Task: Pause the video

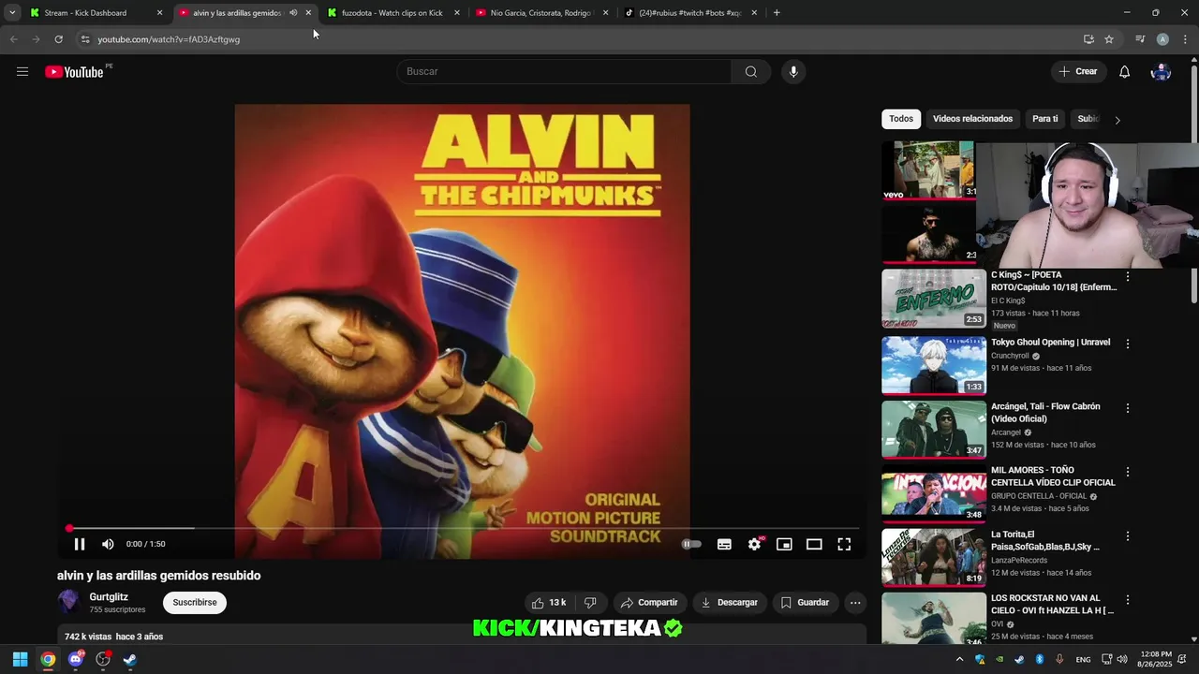Action: click(x=80, y=544)
